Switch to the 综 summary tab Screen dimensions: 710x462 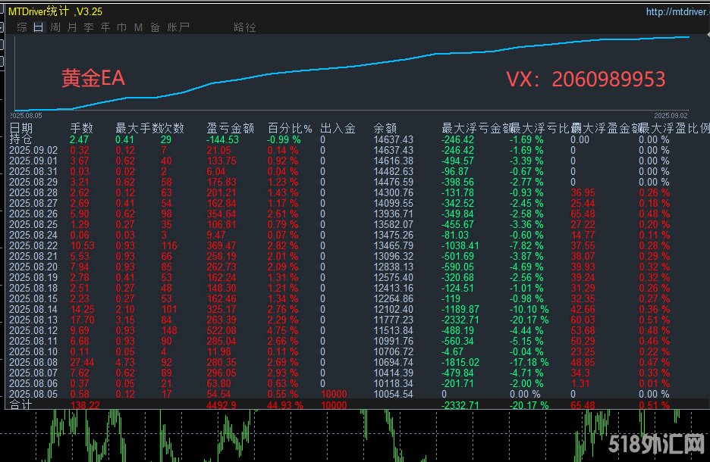coord(22,27)
